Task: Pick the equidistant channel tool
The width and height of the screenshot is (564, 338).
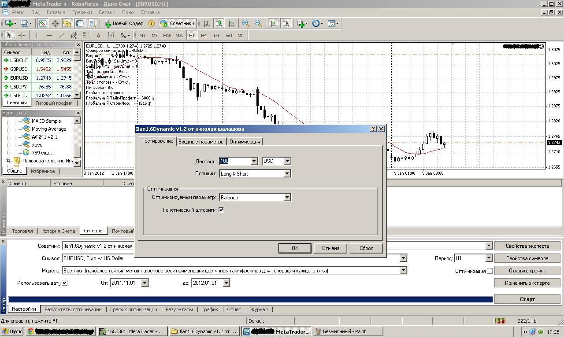Action: [74, 35]
